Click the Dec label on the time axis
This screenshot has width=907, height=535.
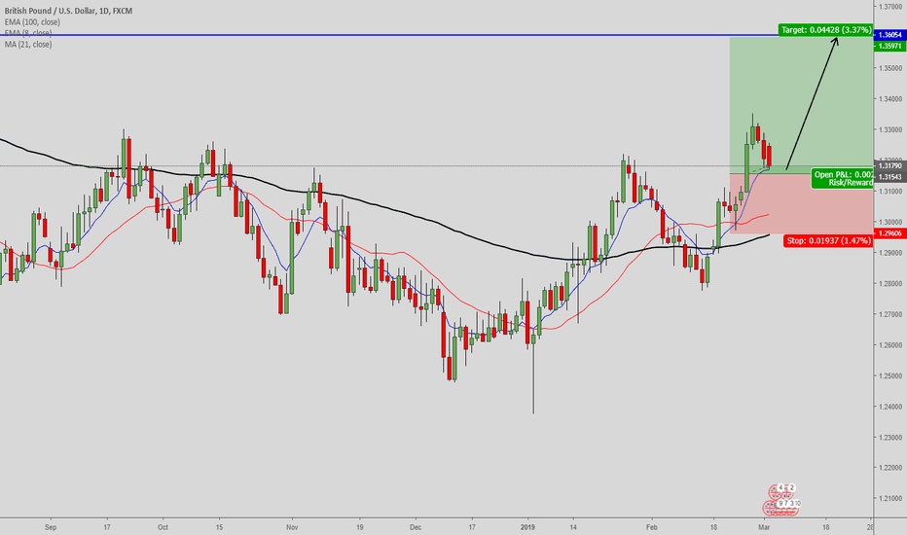[x=416, y=527]
